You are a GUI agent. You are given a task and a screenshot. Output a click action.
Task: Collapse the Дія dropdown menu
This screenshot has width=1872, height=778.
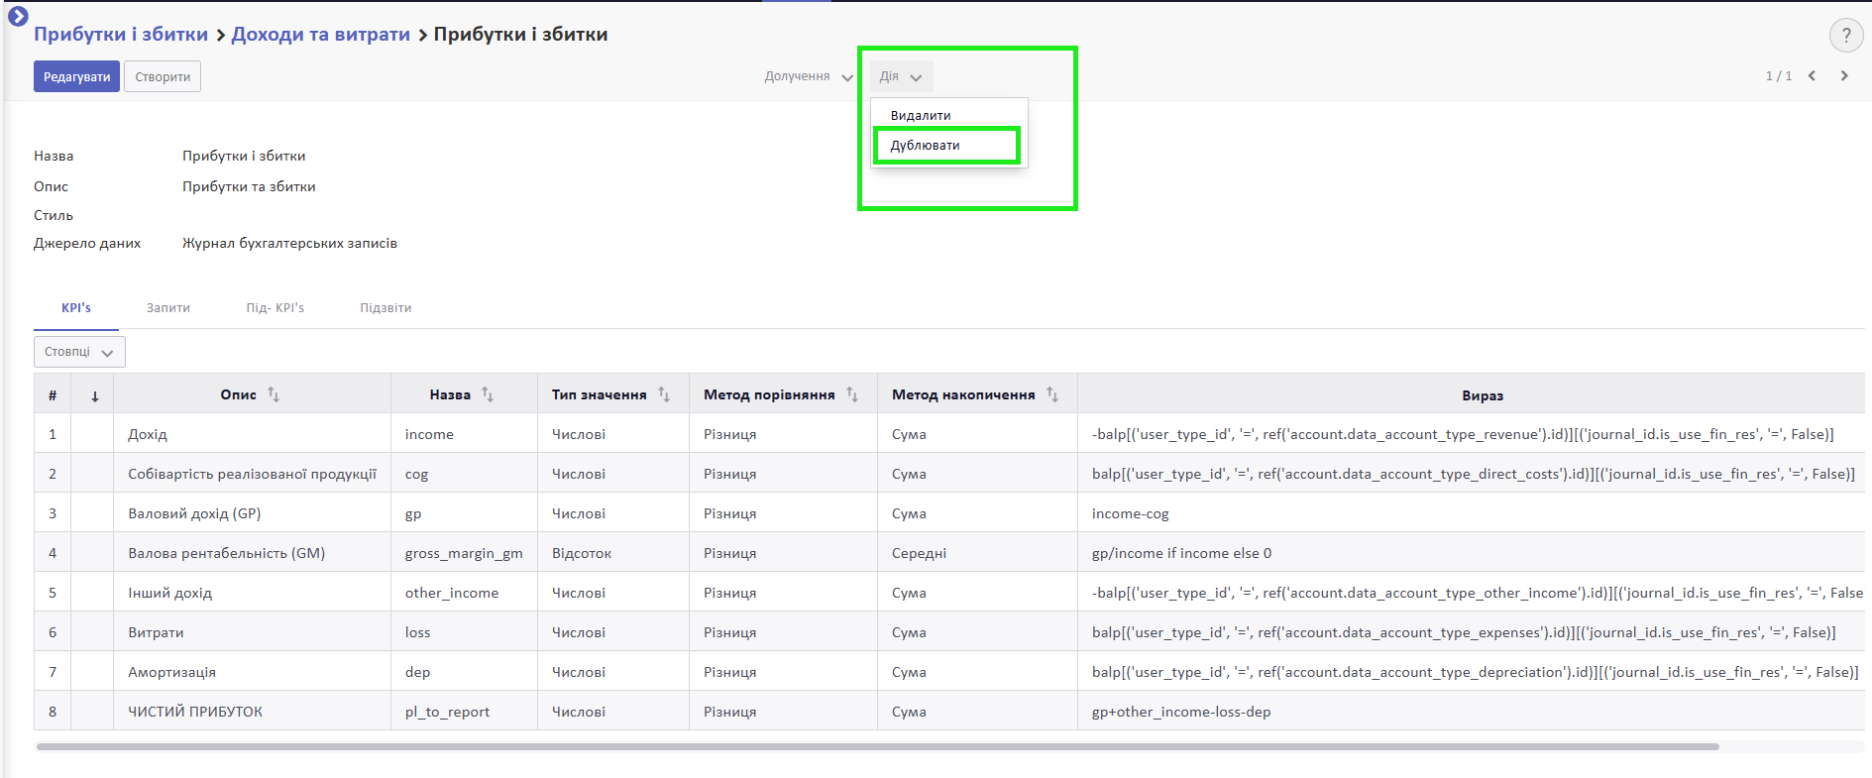(901, 76)
